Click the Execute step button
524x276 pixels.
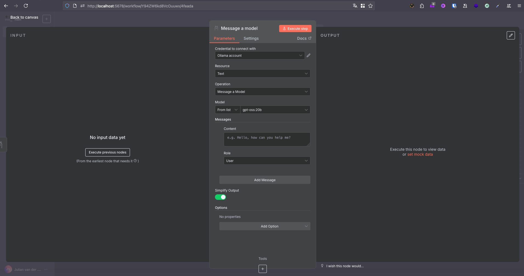[295, 29]
